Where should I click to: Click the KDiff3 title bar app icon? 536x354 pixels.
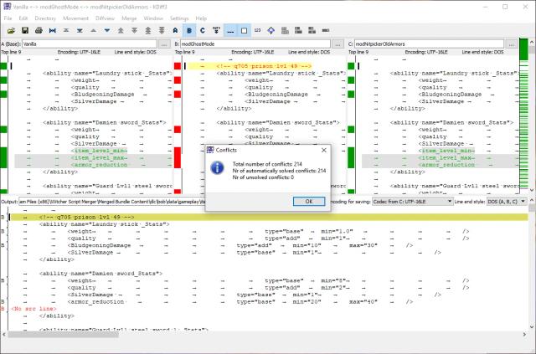[x=8, y=7]
